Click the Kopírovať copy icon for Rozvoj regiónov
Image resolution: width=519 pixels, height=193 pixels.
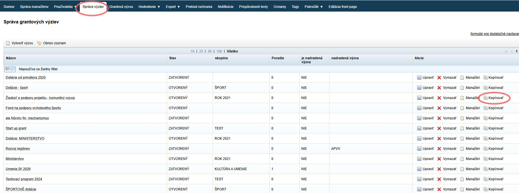click(485, 149)
